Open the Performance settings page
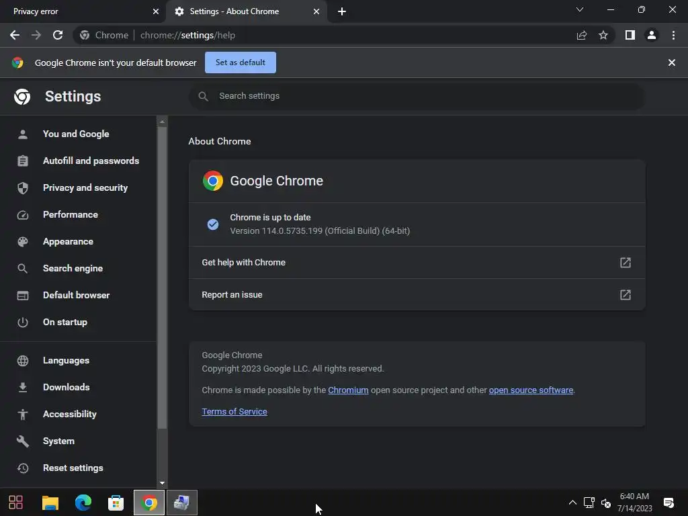Viewport: 688px width, 516px height. (x=70, y=214)
